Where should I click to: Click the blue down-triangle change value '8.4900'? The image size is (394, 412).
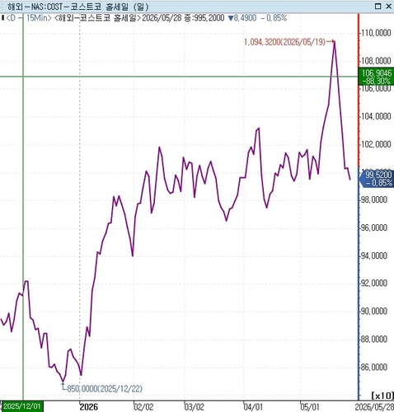(x=242, y=18)
